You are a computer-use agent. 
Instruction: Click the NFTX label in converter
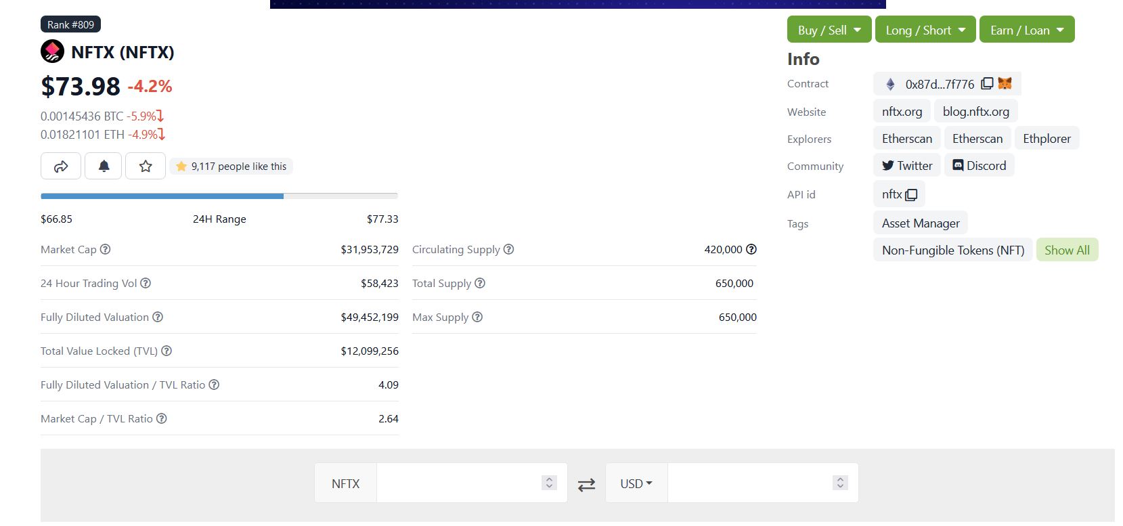345,483
